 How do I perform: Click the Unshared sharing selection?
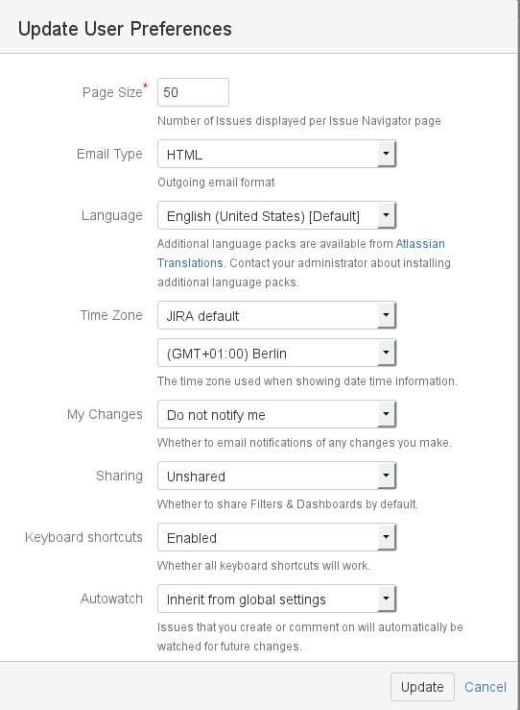[x=276, y=476]
